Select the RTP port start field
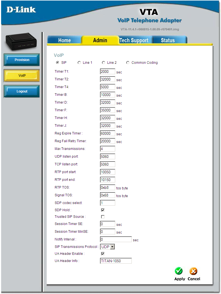The width and height of the screenshot is (221, 294). tap(107, 172)
